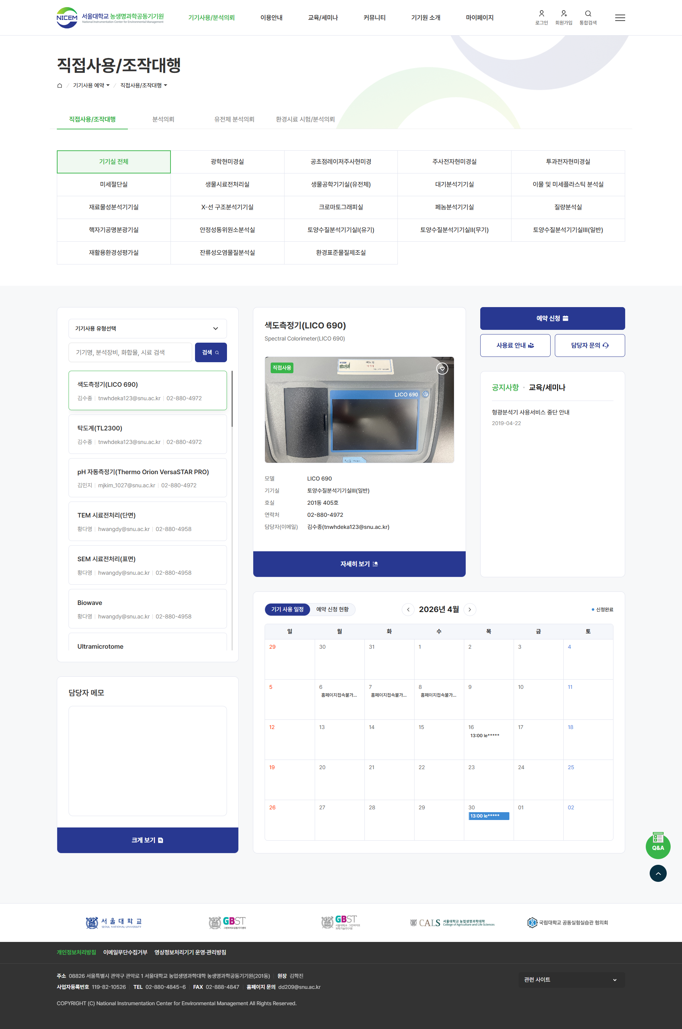Expand 기기사용 유형선택 dropdown
The image size is (682, 1029).
(x=147, y=328)
